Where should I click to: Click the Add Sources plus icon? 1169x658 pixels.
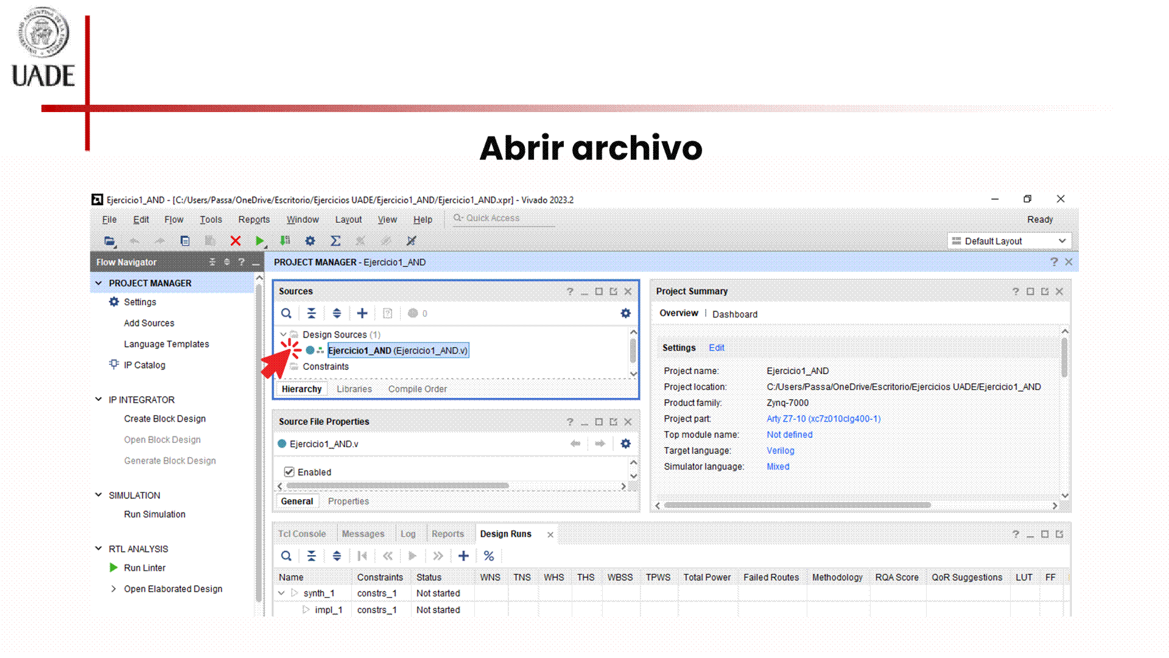362,314
